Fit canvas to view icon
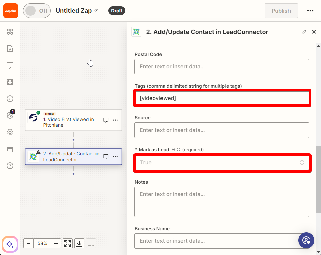Screen dimensions: 321x255 68,243
